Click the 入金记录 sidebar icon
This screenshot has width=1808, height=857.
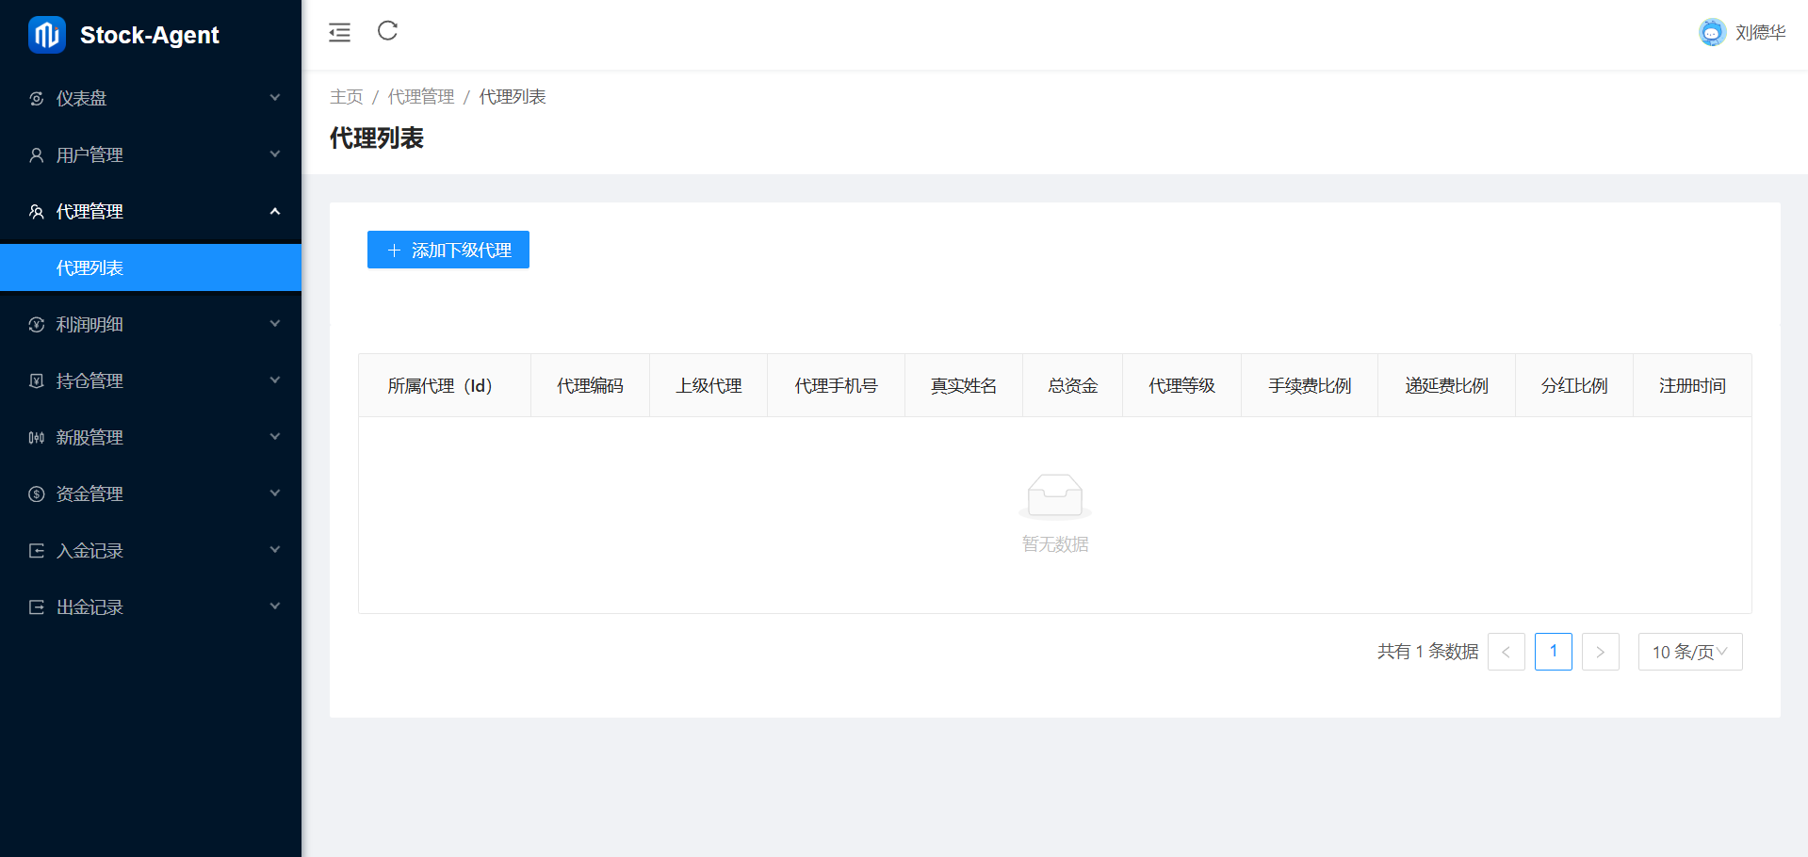tap(37, 551)
